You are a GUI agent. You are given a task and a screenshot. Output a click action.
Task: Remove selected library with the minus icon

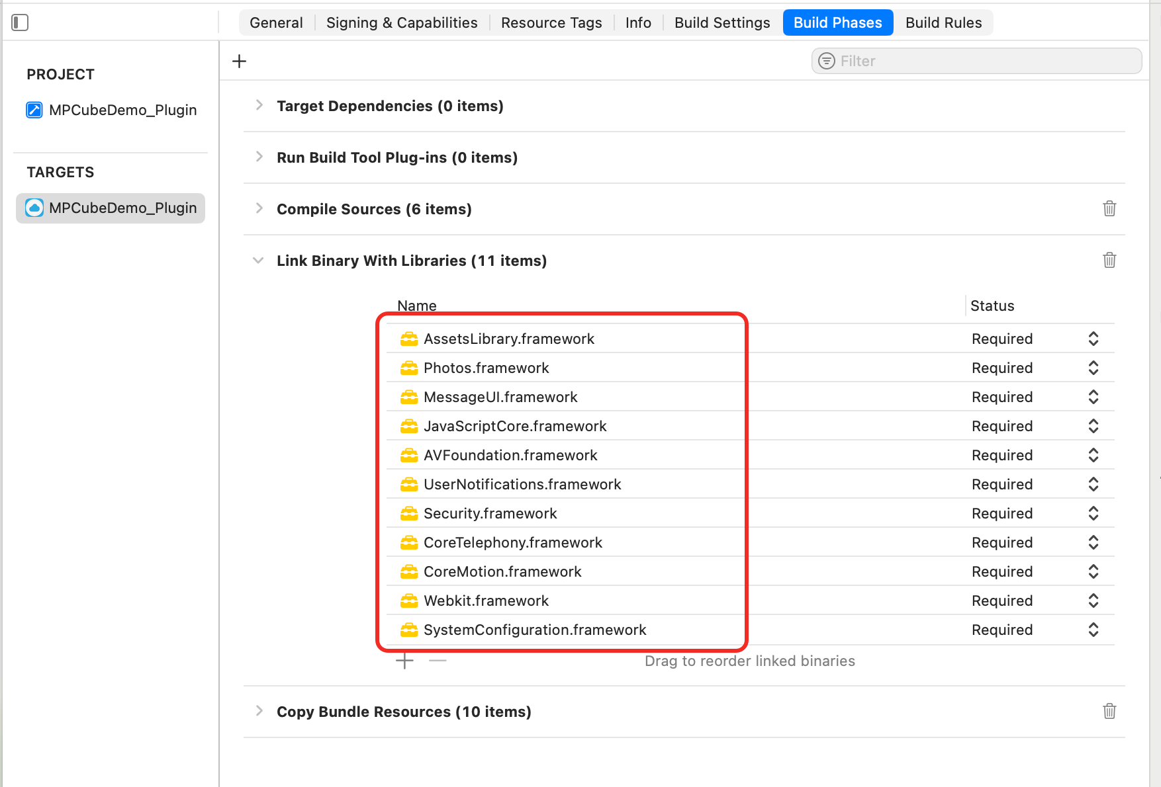pyautogui.click(x=438, y=660)
